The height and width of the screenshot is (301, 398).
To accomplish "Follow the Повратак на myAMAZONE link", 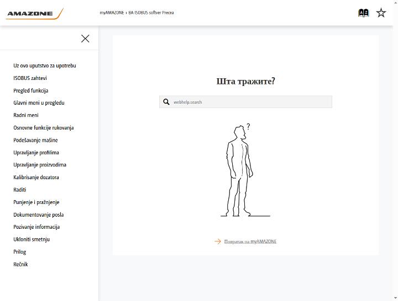I will point(250,241).
